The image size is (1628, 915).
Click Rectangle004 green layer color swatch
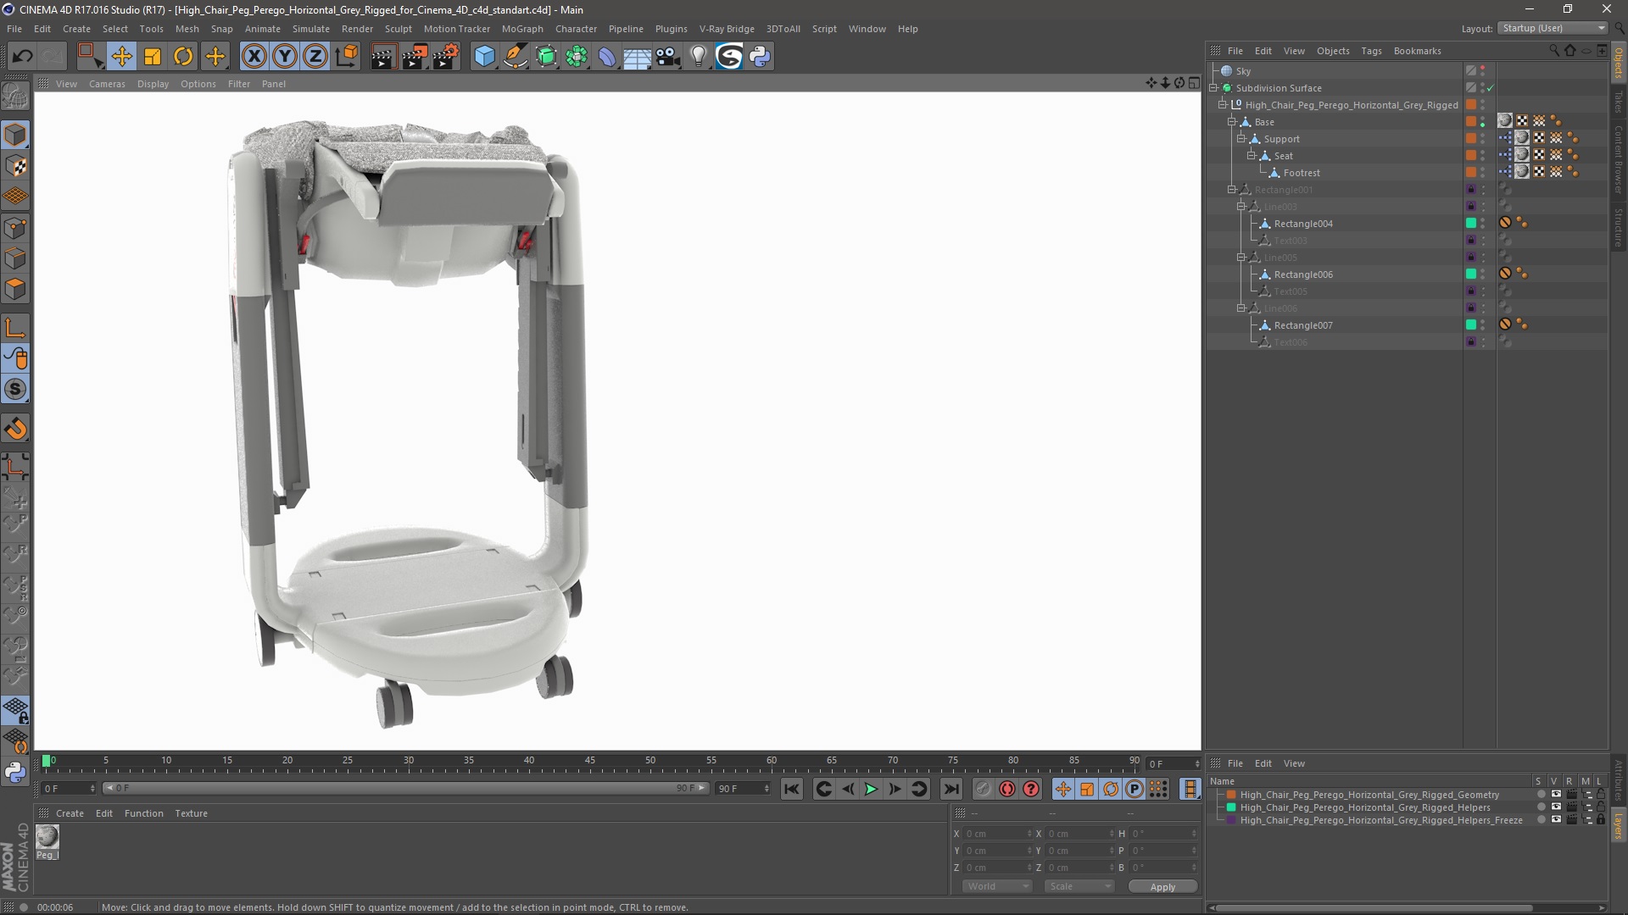click(x=1471, y=224)
